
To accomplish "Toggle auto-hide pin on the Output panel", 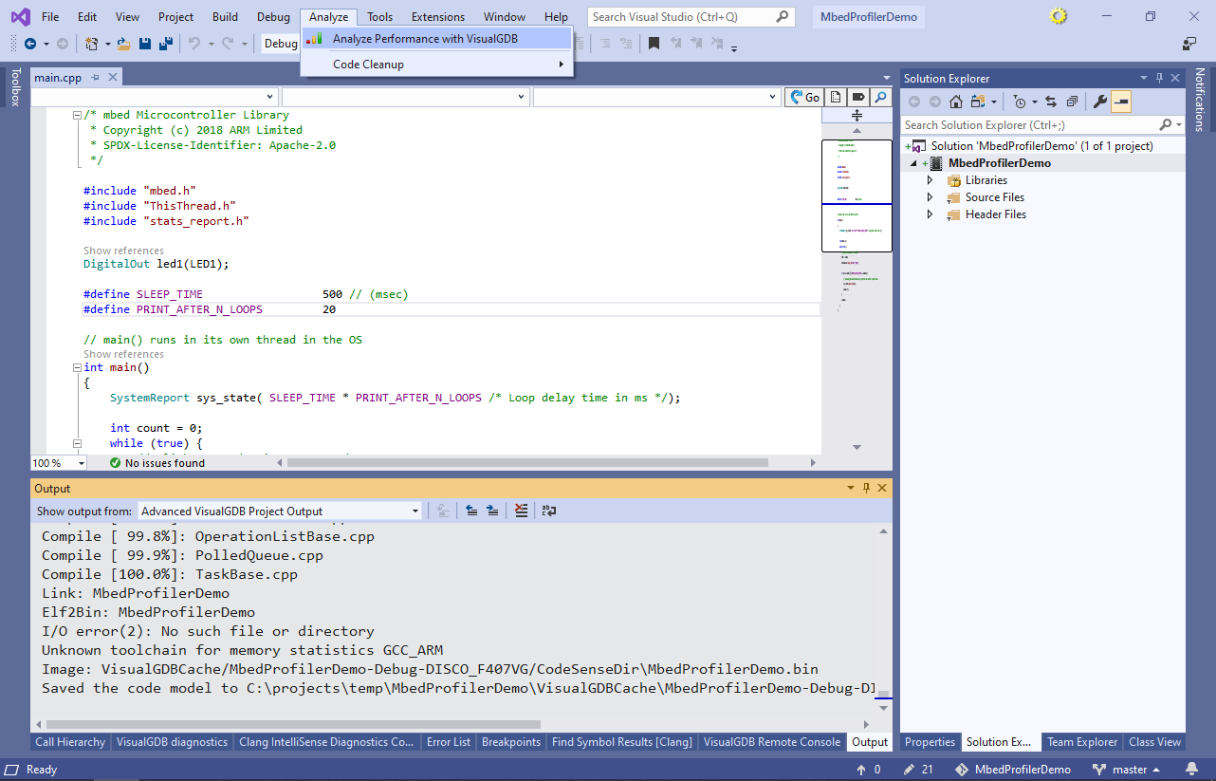I will click(866, 488).
